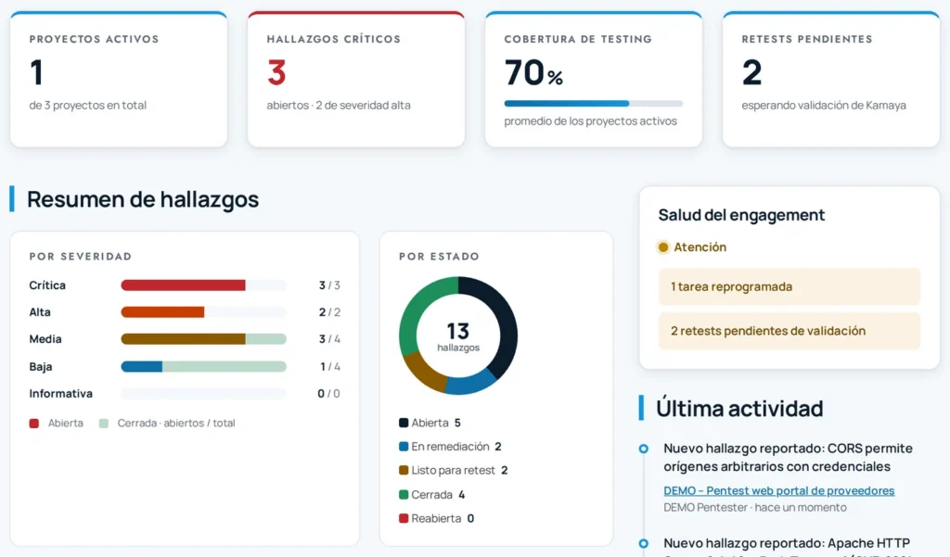Click the empty Informativa severity bar

click(203, 394)
